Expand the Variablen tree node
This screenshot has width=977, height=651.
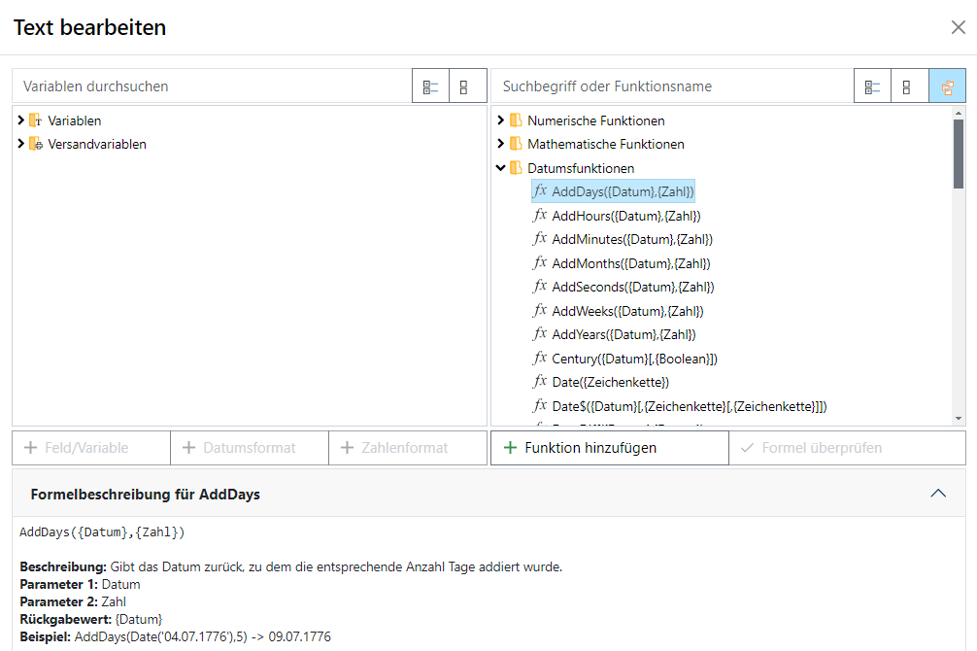click(20, 120)
